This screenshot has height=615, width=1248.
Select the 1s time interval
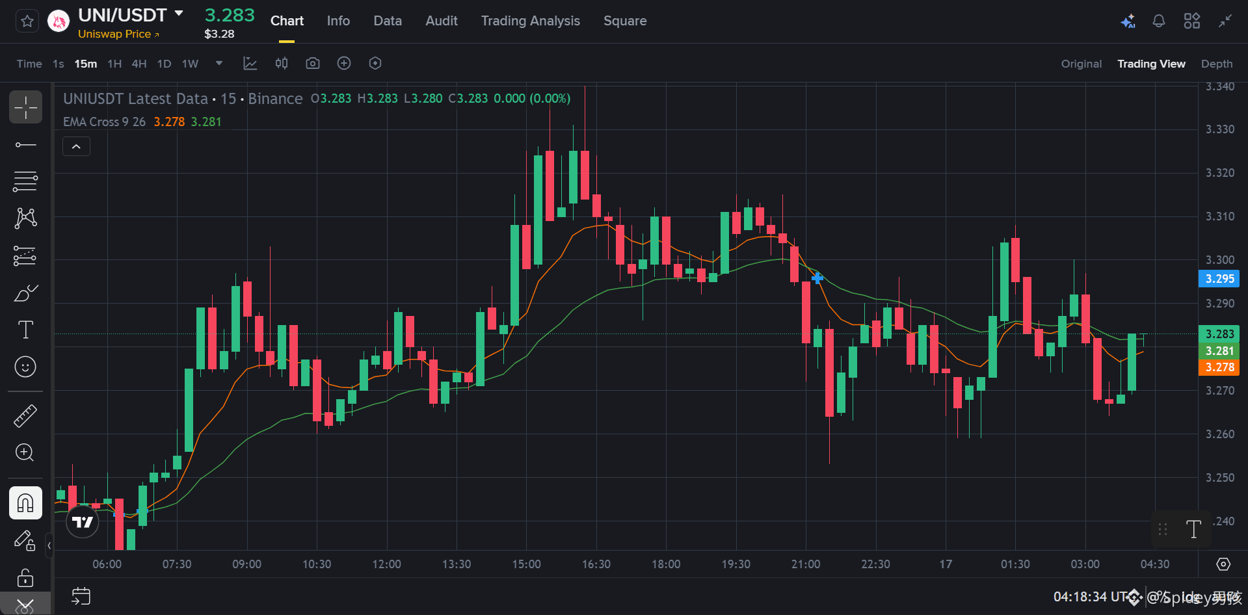59,64
